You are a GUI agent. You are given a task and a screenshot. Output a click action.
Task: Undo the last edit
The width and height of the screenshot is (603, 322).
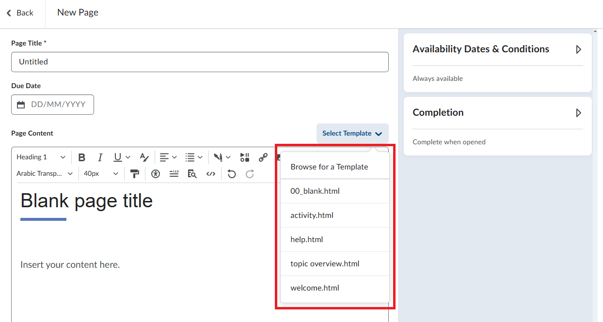click(232, 174)
